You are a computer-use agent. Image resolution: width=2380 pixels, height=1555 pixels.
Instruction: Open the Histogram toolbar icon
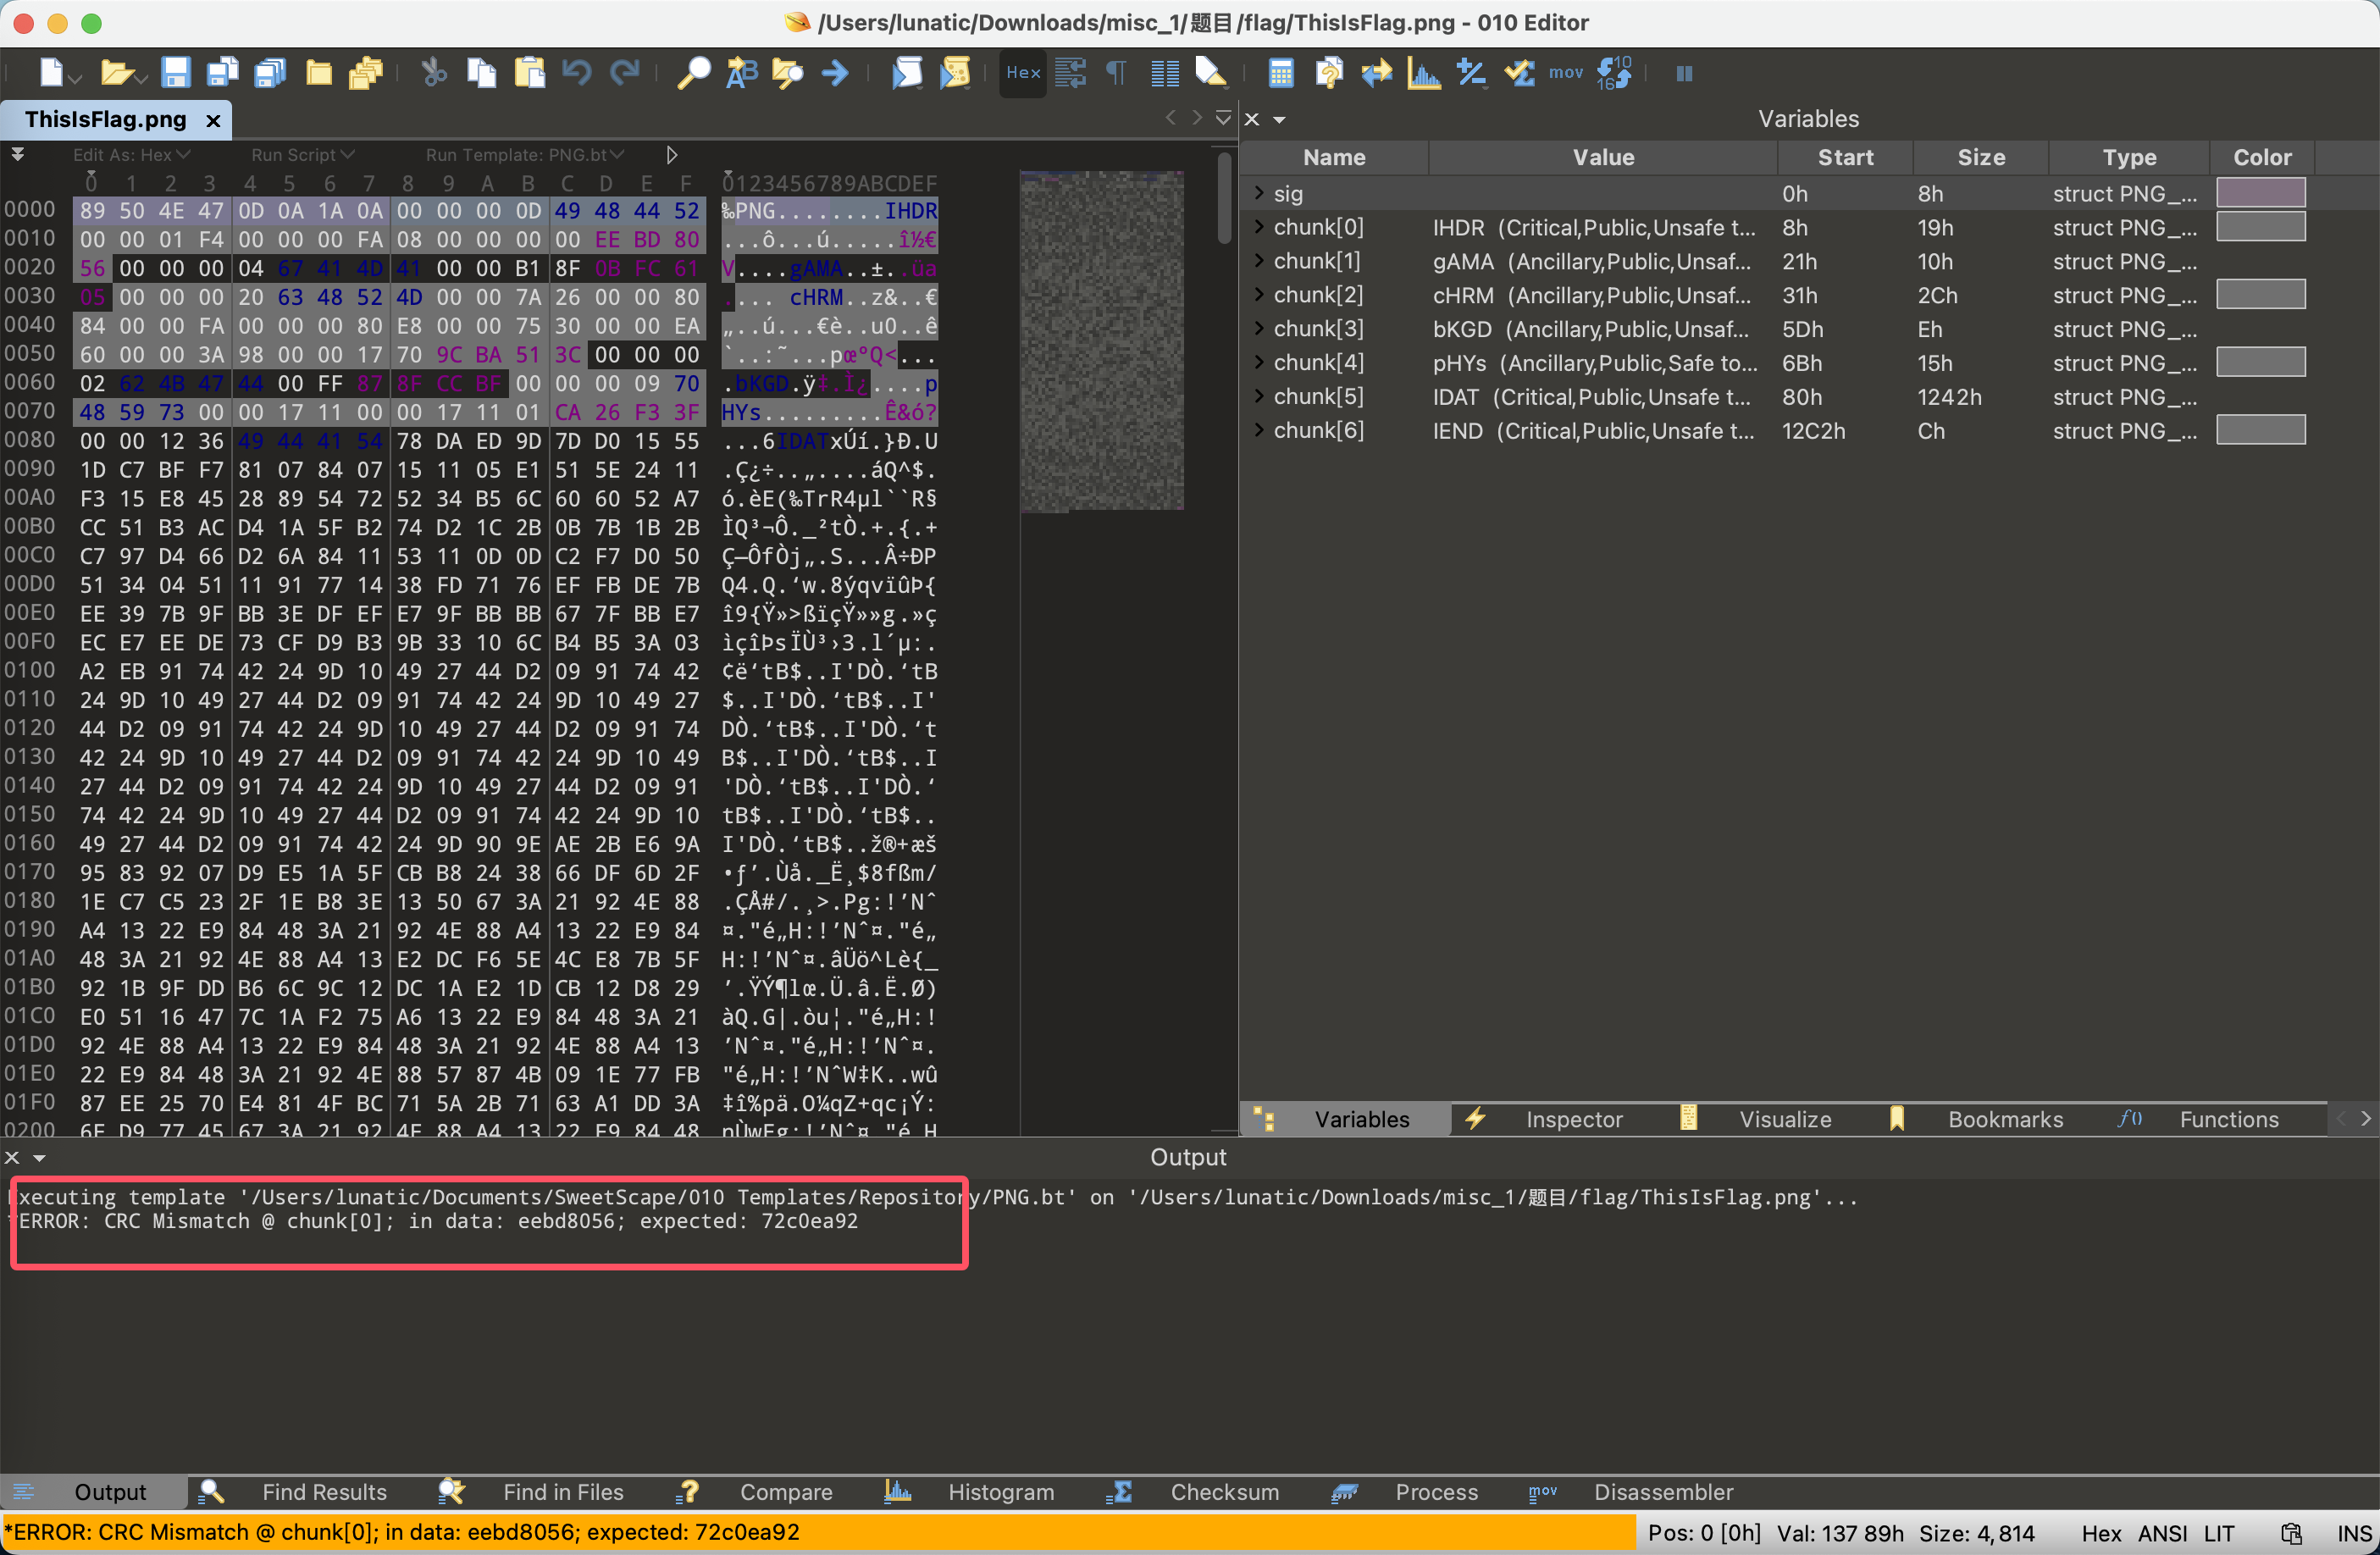(1423, 73)
